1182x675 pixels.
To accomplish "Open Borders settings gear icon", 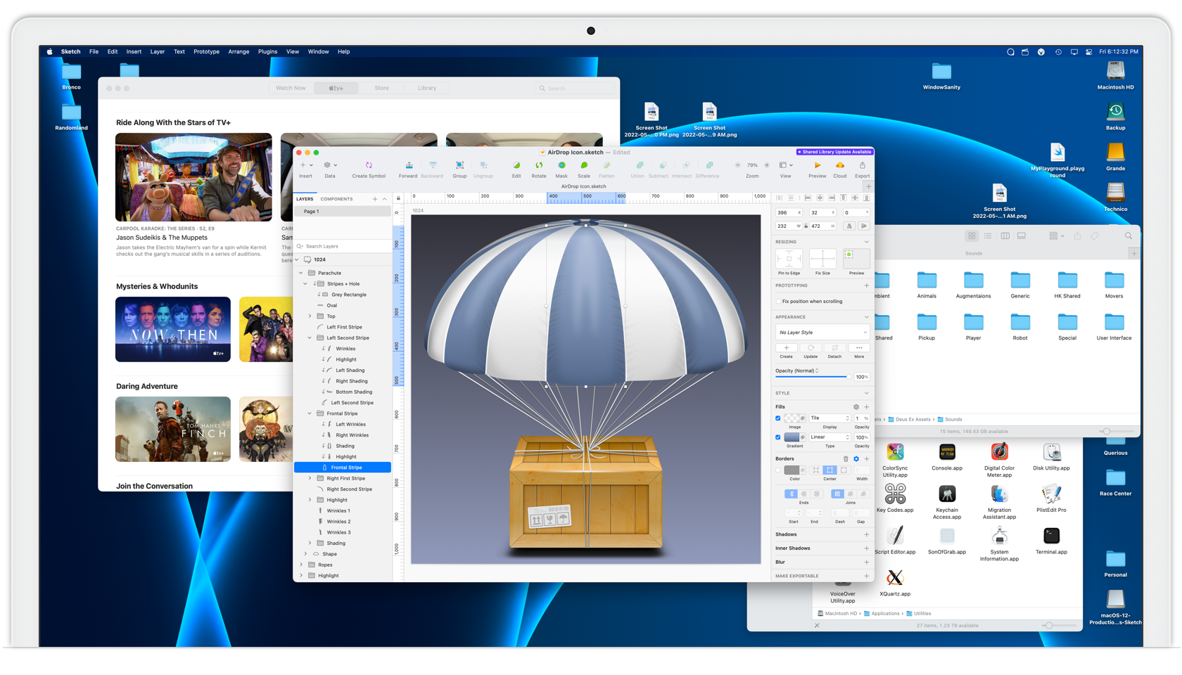I will tap(856, 459).
